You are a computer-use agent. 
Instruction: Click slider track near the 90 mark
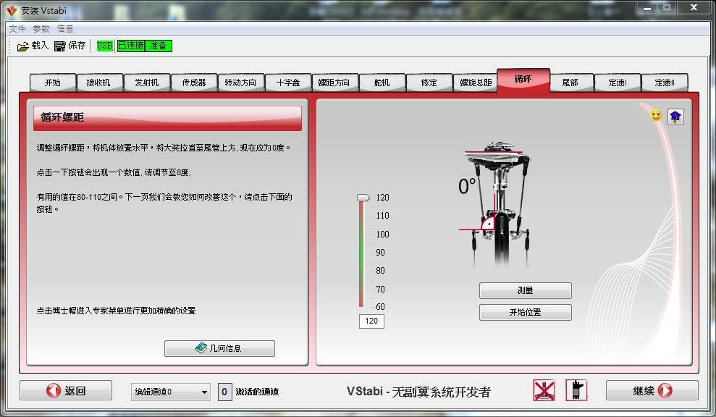pyautogui.click(x=361, y=252)
